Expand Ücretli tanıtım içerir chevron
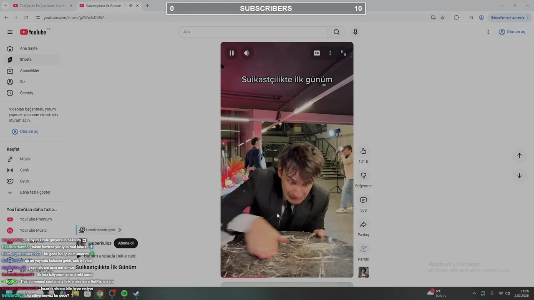Screen dimensions: 534x300 pyautogui.click(x=120, y=230)
